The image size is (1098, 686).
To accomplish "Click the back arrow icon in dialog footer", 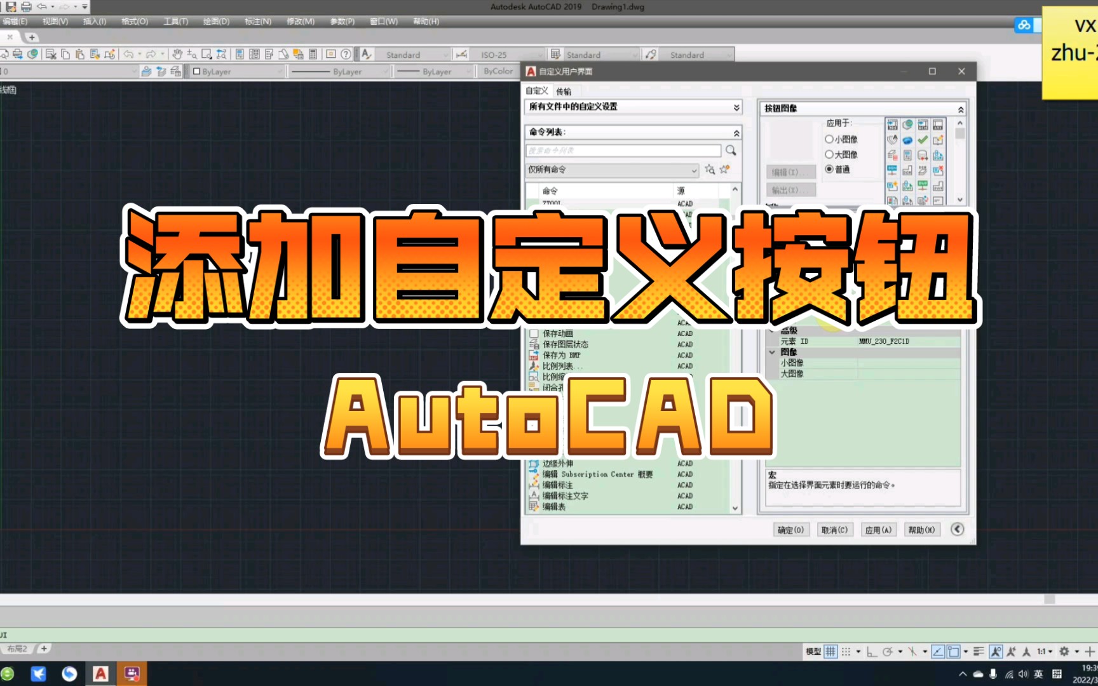I will (957, 529).
